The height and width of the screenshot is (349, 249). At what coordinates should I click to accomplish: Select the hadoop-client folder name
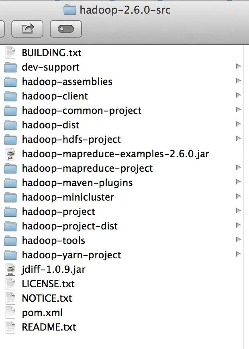tap(55, 96)
